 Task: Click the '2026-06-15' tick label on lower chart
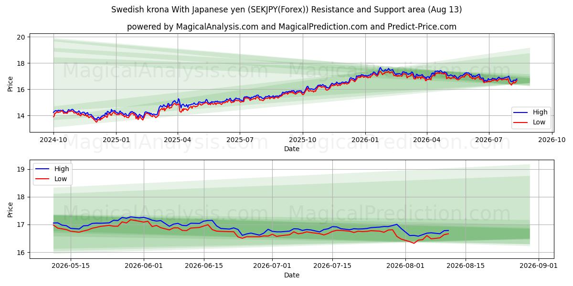[204, 266]
